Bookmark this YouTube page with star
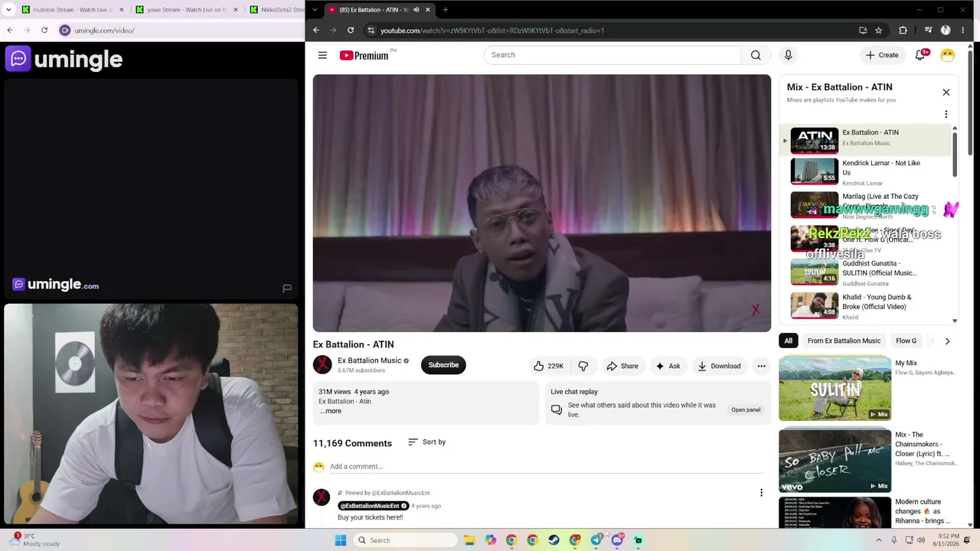The width and height of the screenshot is (980, 551). pyautogui.click(x=879, y=31)
